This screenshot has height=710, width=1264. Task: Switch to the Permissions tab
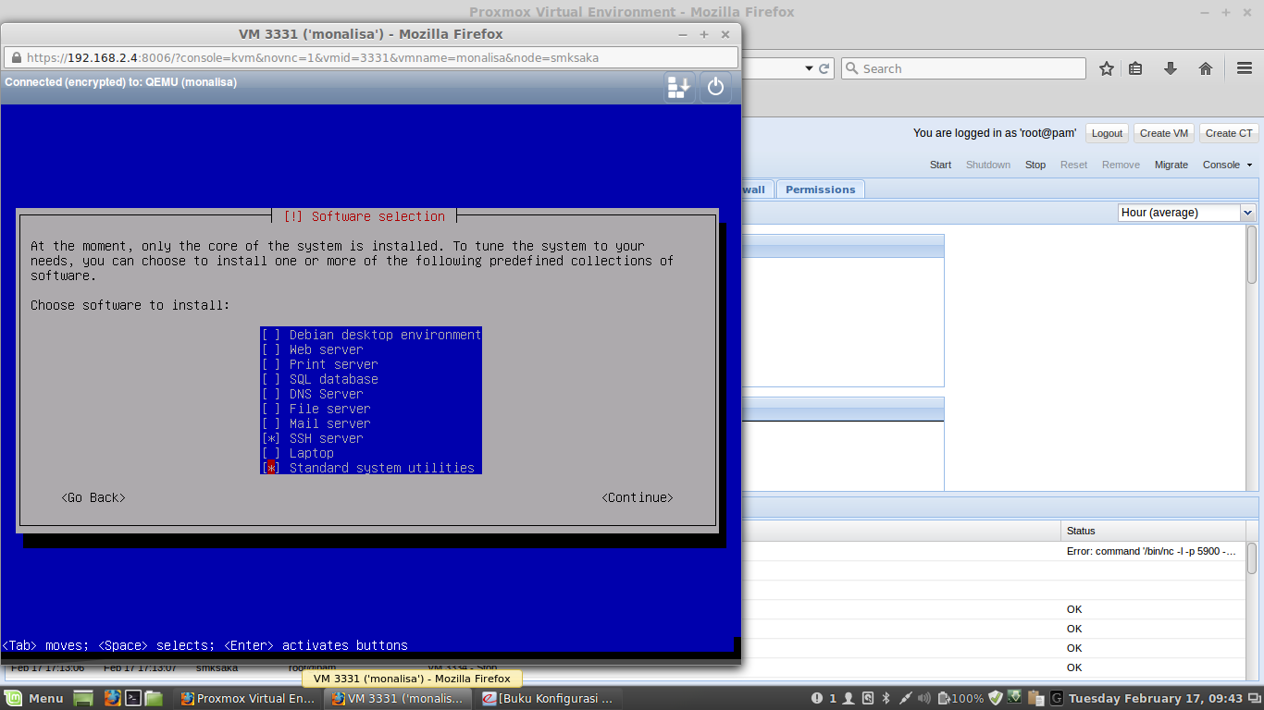coord(820,189)
